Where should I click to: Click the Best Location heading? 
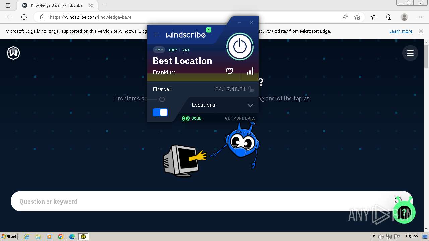coord(182,61)
